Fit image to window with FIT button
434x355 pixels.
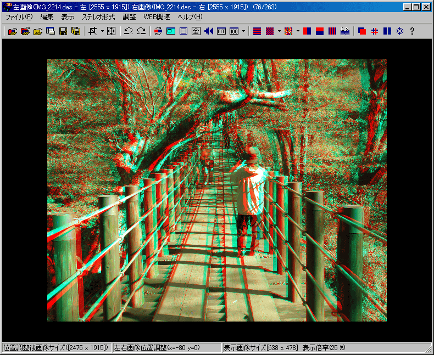point(221,31)
